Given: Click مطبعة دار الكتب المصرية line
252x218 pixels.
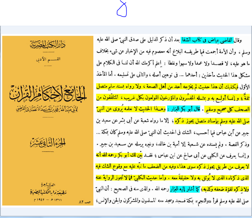Looking at the screenshot, I should coord(48,192).
